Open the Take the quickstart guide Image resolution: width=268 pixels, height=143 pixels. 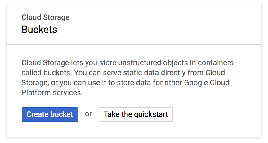coord(136,114)
